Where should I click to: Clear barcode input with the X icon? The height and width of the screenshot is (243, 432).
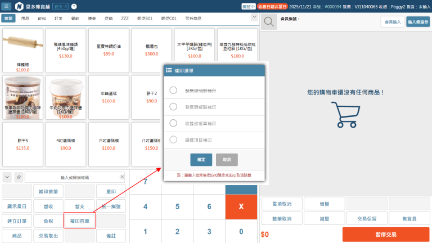click(x=121, y=177)
